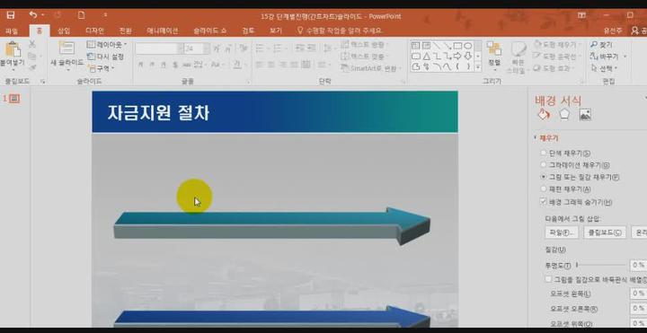Viewport: 647px width, 333px height.
Task: Open the Effects pentagon tab in pane
Action: point(564,115)
